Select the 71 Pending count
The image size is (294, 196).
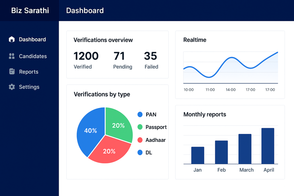point(120,56)
